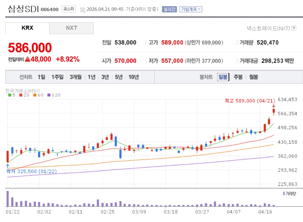Select the KRX tab
This screenshot has width=303, height=222.
pos(27,28)
